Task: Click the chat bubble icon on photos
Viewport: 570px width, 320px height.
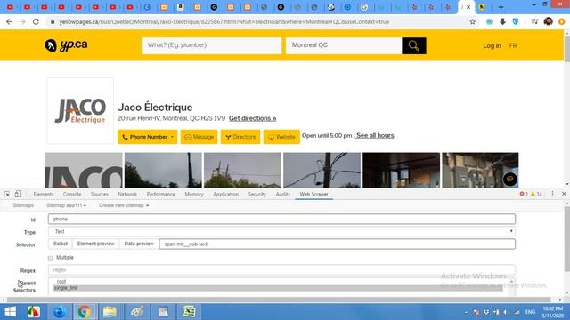Action: click(509, 179)
